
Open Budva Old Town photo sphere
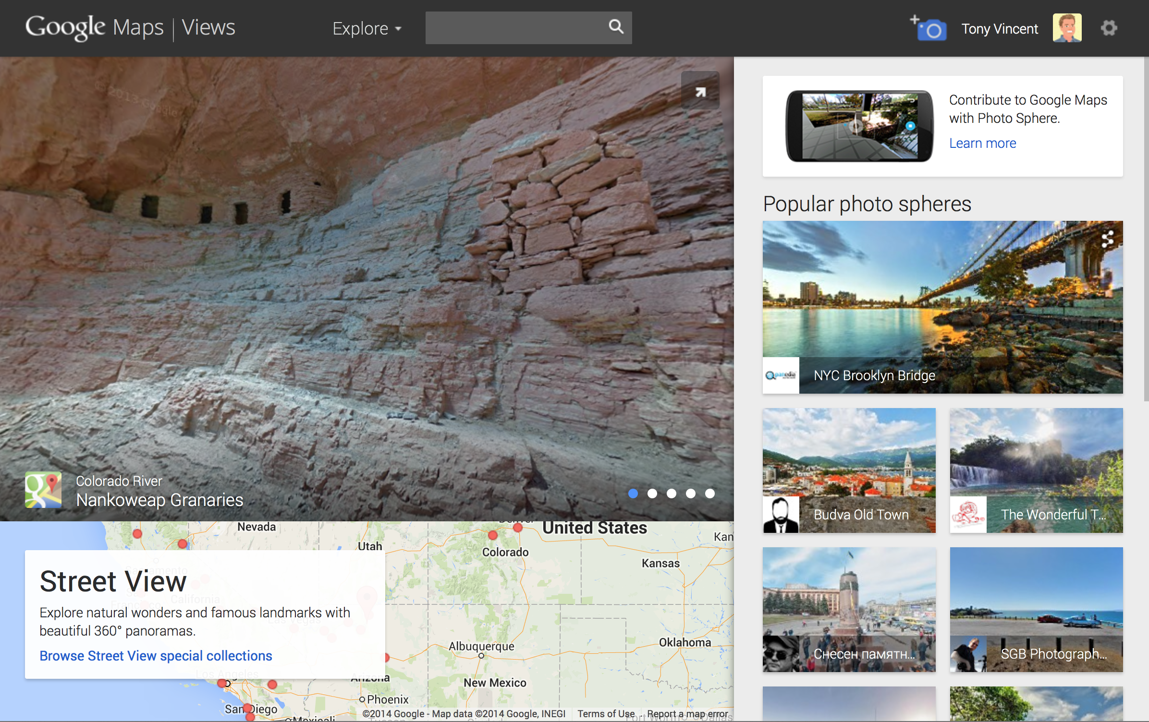[849, 470]
